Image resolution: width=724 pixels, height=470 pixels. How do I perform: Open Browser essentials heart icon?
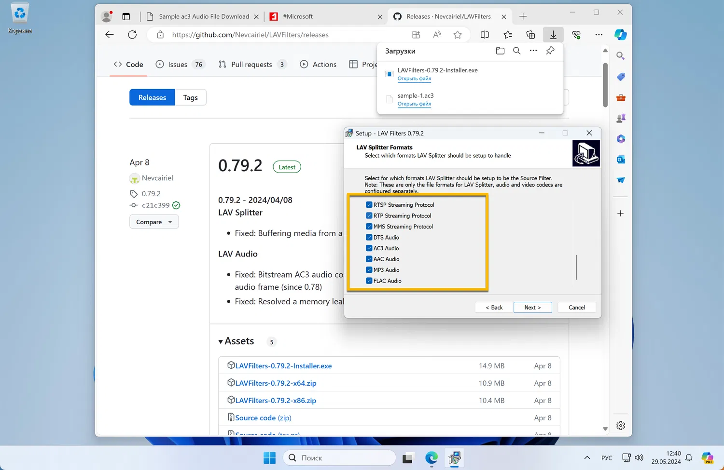pyautogui.click(x=576, y=35)
